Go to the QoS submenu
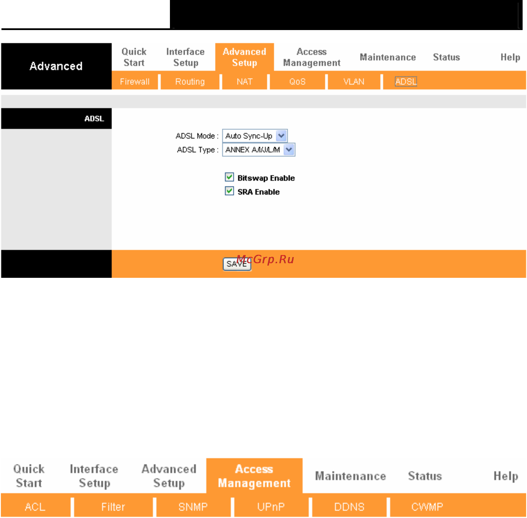Screen dimensions: 527x518 (x=298, y=81)
